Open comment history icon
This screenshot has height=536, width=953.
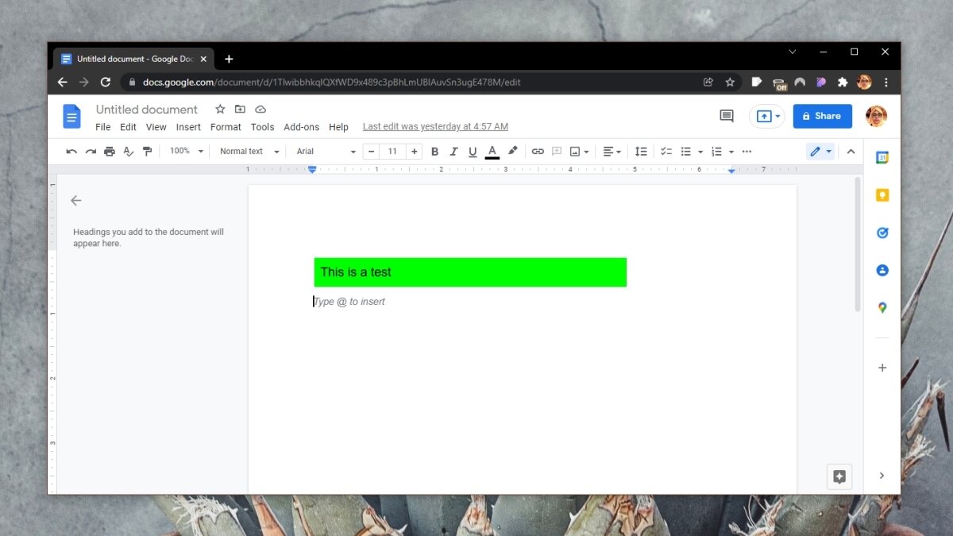(726, 116)
